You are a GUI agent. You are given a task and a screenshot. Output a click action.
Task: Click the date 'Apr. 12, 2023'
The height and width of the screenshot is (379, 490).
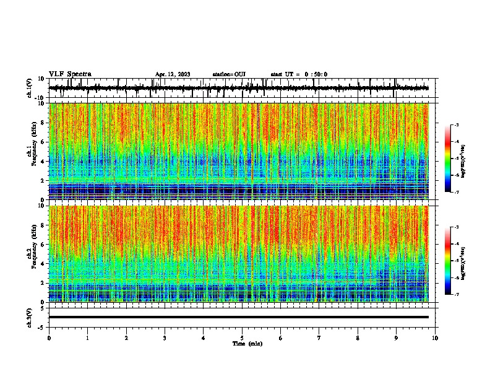[173, 74]
